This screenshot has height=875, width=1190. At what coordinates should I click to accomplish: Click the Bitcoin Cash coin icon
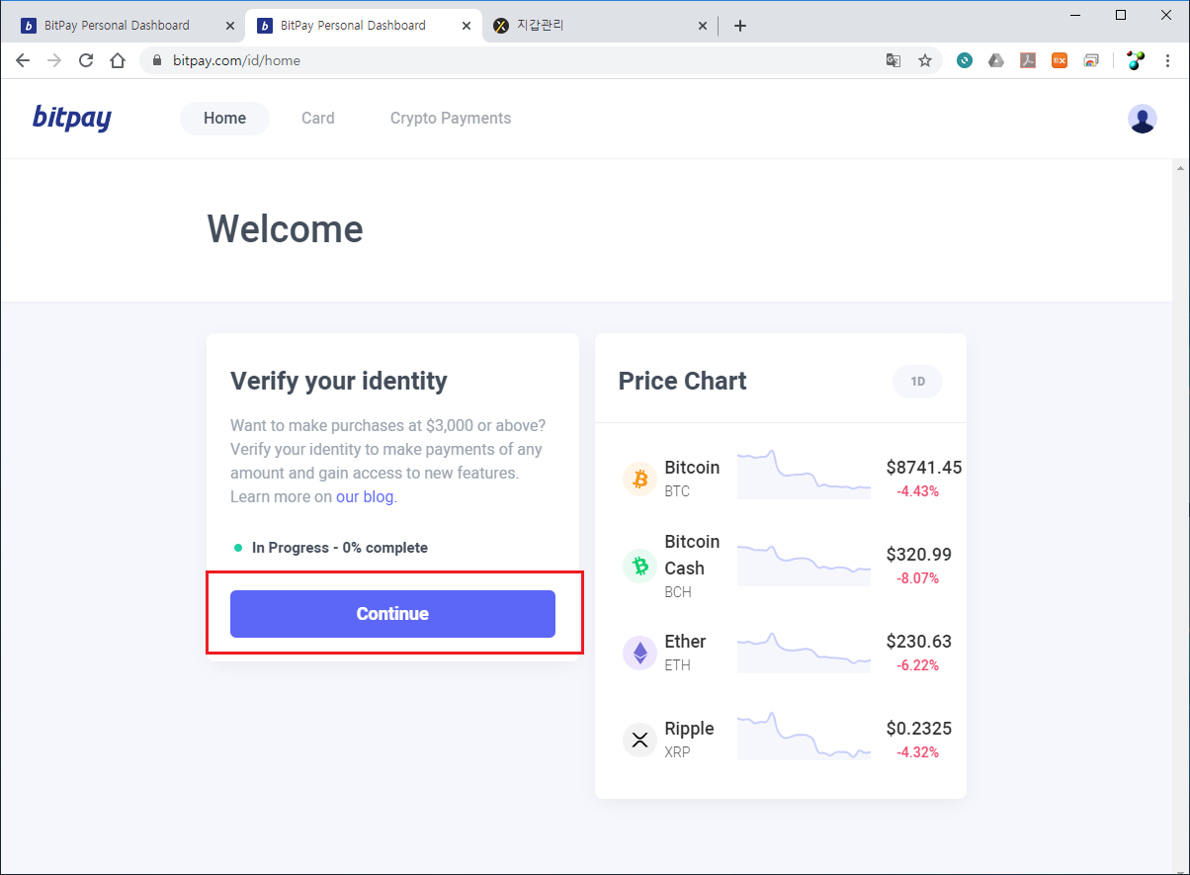[639, 567]
